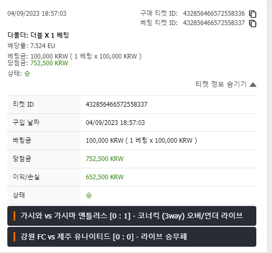Click orange marker on 가시와 match row
The height and width of the screenshot is (253, 272).
[x=14, y=216]
